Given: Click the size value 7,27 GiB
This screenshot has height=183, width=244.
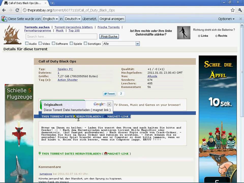Looking at the screenshot, I should pyautogui.click(x=64, y=76).
